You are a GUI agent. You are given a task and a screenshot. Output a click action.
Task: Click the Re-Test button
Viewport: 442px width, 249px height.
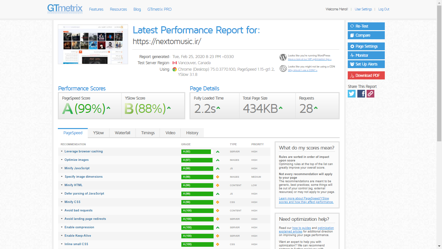366,26
